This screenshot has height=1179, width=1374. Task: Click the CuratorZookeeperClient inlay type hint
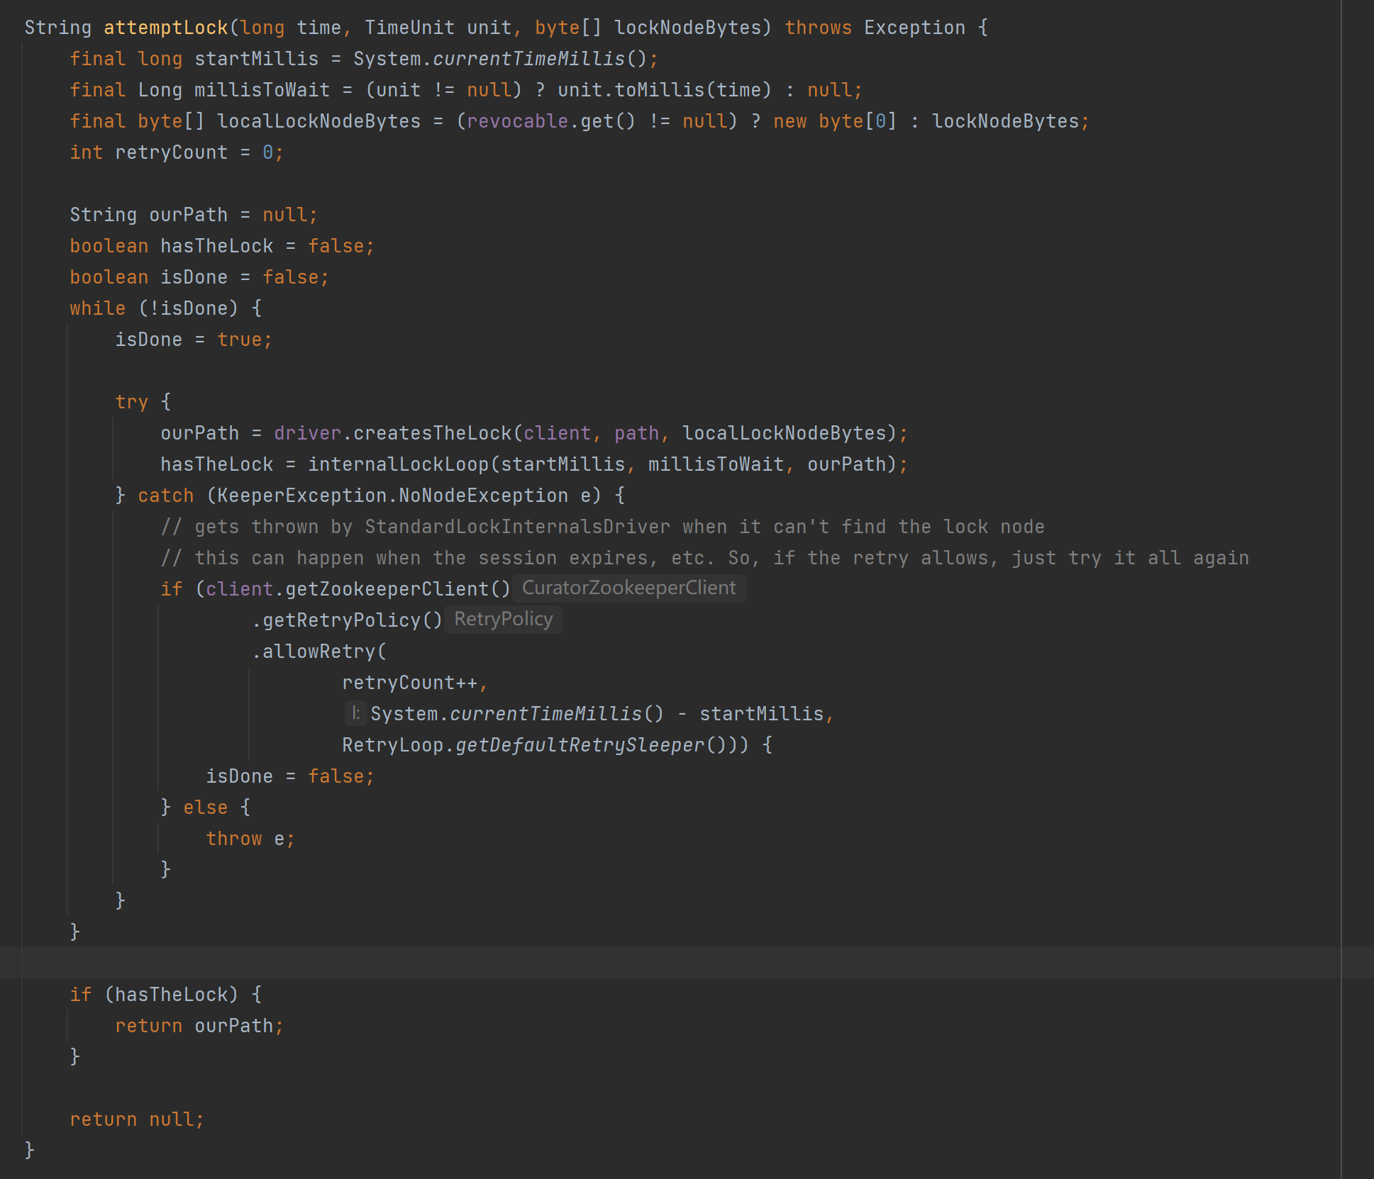[630, 588]
